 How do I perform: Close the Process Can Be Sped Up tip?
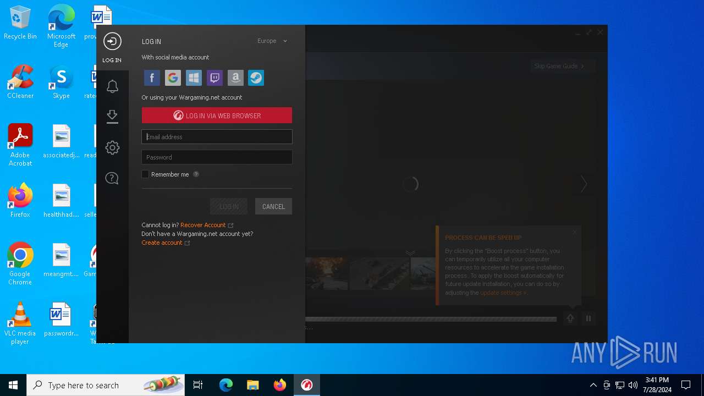(575, 232)
